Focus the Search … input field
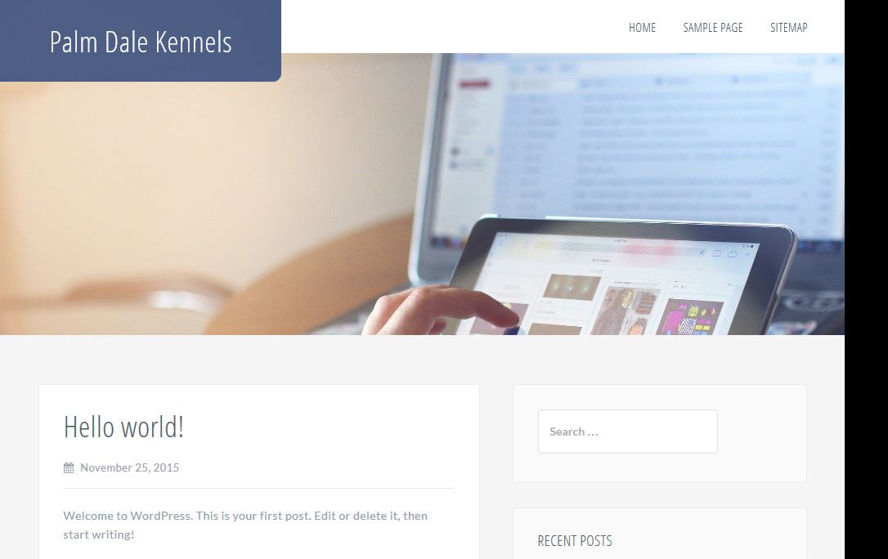This screenshot has height=559, width=888. pyautogui.click(x=627, y=432)
